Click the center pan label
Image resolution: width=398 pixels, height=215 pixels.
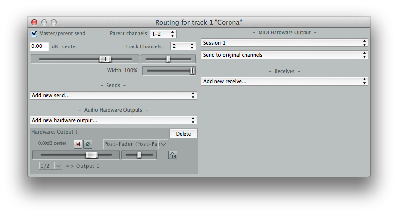coord(70,46)
